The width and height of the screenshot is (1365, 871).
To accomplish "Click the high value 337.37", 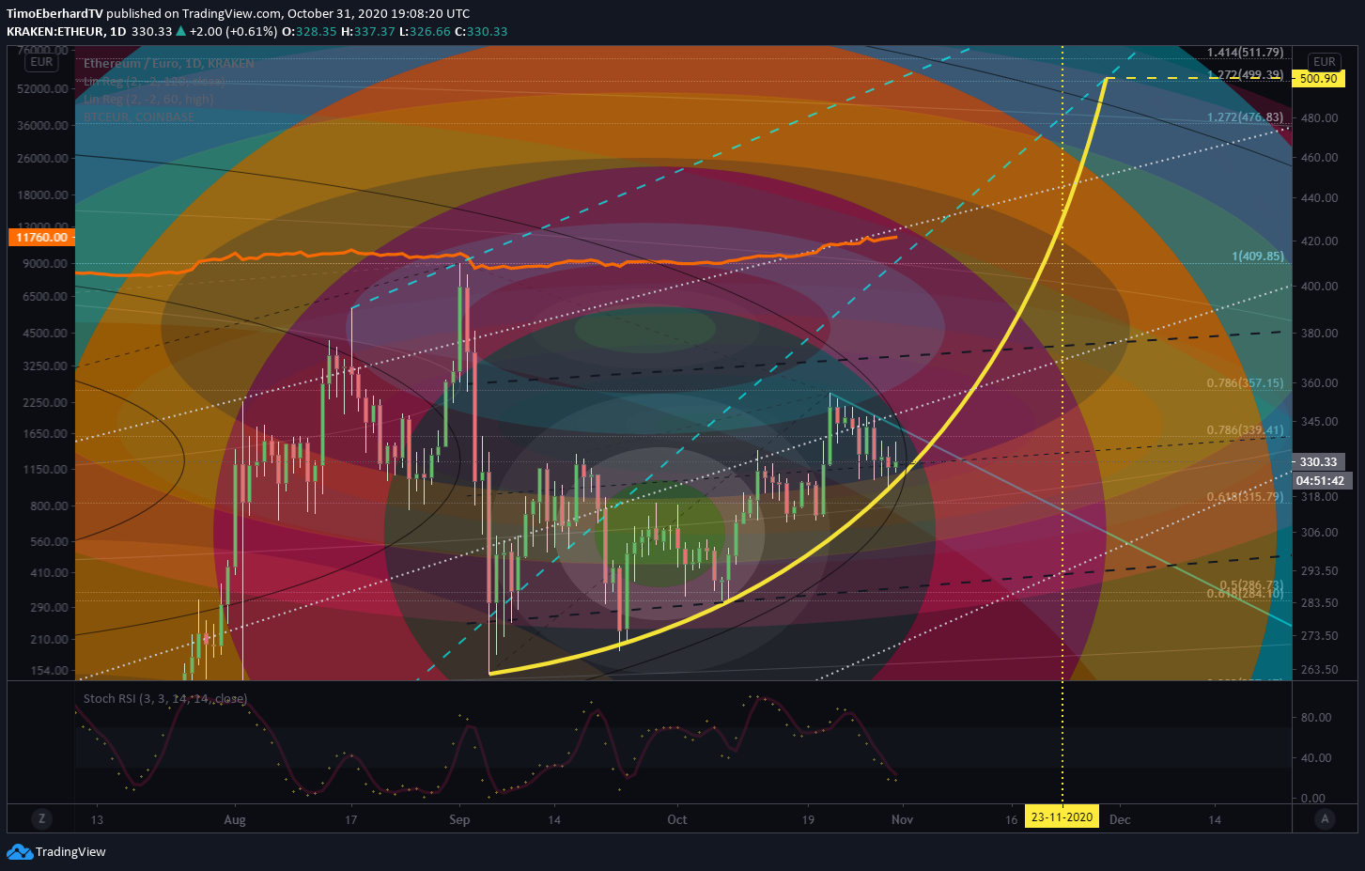I will 374,31.
